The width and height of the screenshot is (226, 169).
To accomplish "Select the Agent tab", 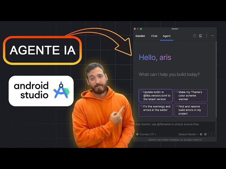I will (x=167, y=36).
